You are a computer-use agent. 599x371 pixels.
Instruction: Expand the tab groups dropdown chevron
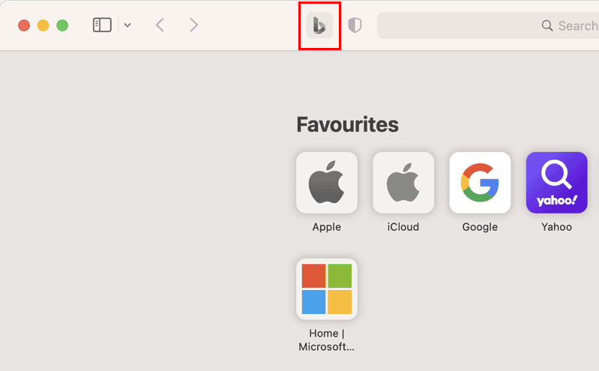click(127, 25)
